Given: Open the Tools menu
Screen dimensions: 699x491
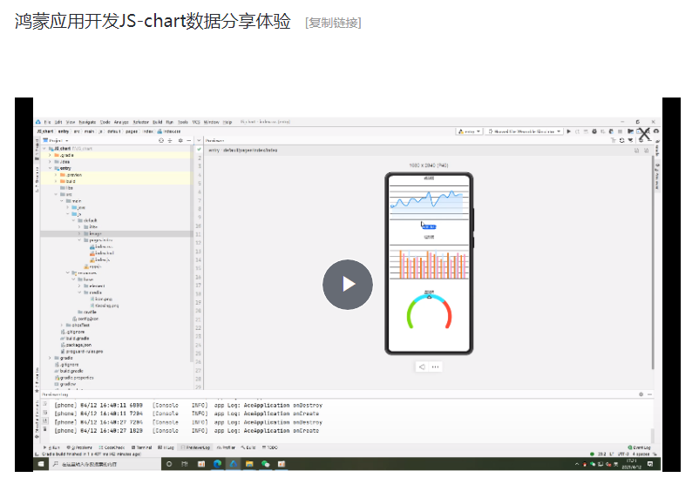Looking at the screenshot, I should (x=183, y=122).
